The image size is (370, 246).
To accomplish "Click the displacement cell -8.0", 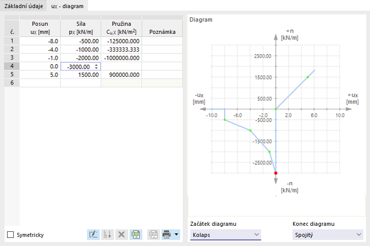I will [x=40, y=41].
